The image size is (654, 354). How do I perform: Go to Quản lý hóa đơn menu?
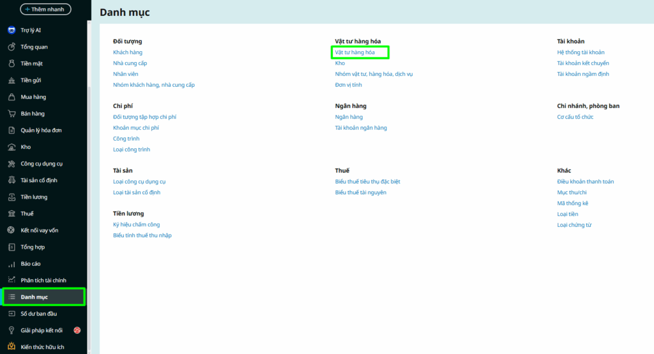click(x=41, y=130)
